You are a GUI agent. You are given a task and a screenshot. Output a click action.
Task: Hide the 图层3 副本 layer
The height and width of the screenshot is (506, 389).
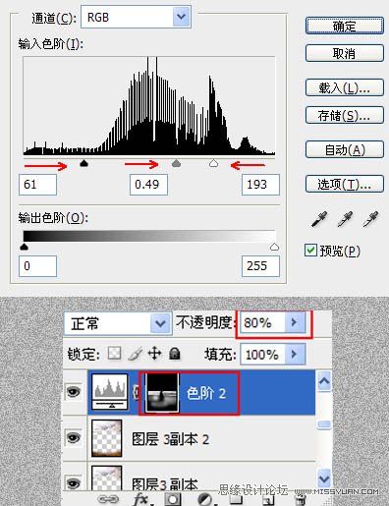point(74,482)
